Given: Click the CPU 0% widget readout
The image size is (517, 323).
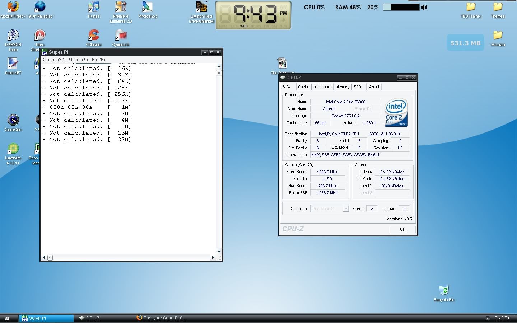Looking at the screenshot, I should (x=314, y=7).
